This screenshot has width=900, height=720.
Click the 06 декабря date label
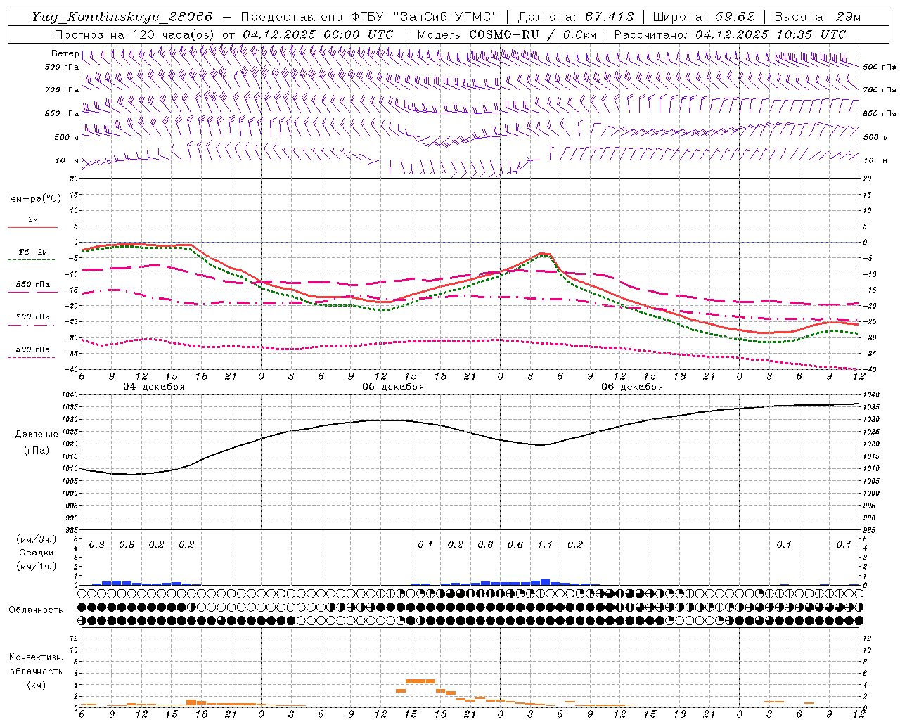tap(632, 387)
